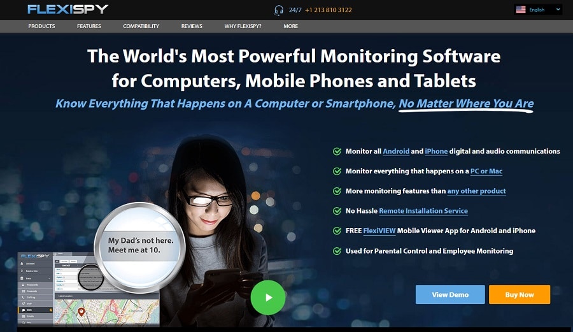
Task: Click the headset support icon
Action: point(279,10)
